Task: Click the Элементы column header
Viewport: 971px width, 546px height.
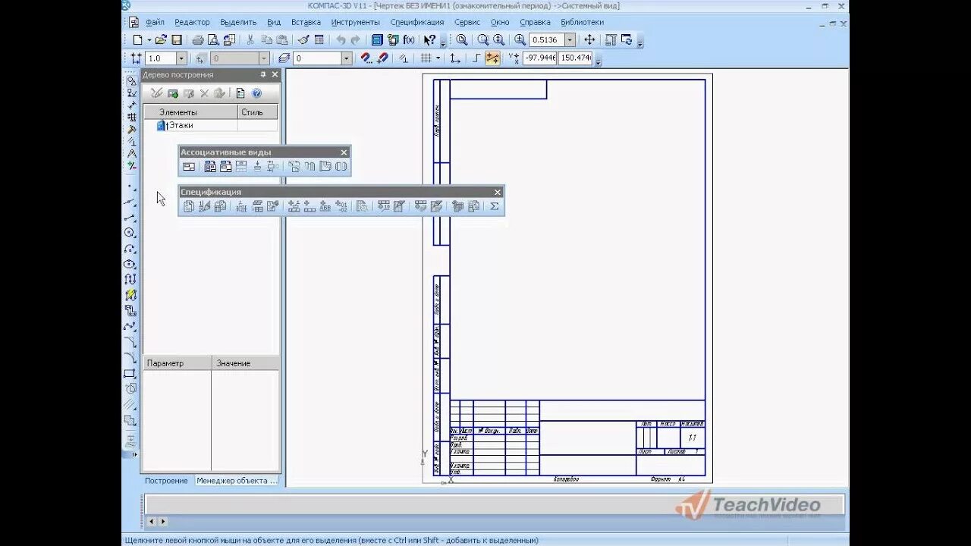Action: (x=191, y=112)
